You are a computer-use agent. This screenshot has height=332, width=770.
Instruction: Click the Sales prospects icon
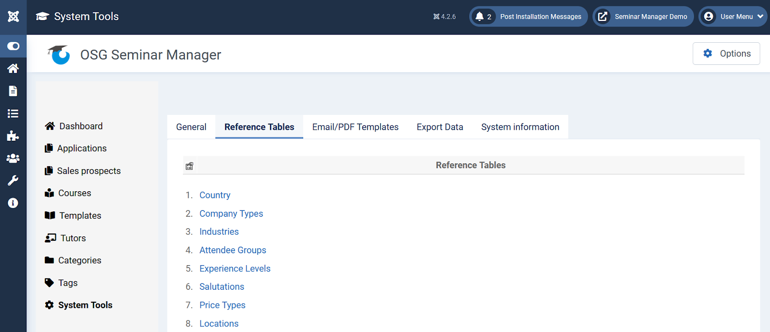click(49, 171)
